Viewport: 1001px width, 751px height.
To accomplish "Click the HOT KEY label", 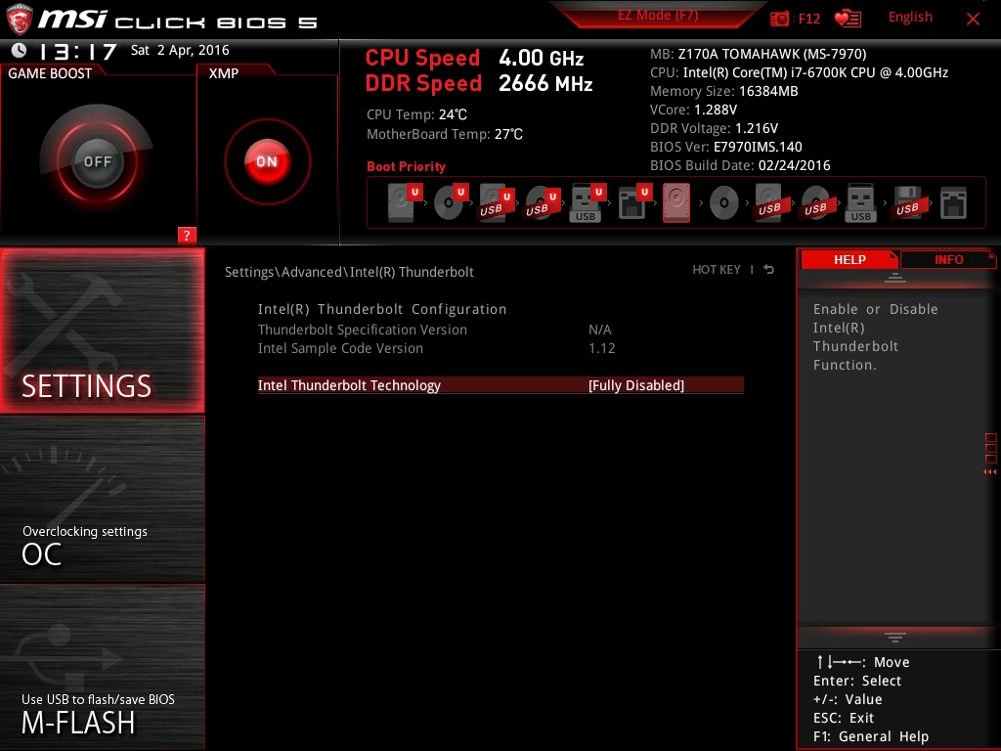I will click(717, 270).
